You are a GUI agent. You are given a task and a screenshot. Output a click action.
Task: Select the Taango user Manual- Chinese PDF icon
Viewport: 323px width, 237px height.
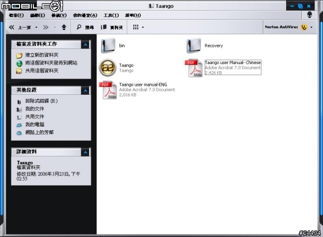point(194,68)
